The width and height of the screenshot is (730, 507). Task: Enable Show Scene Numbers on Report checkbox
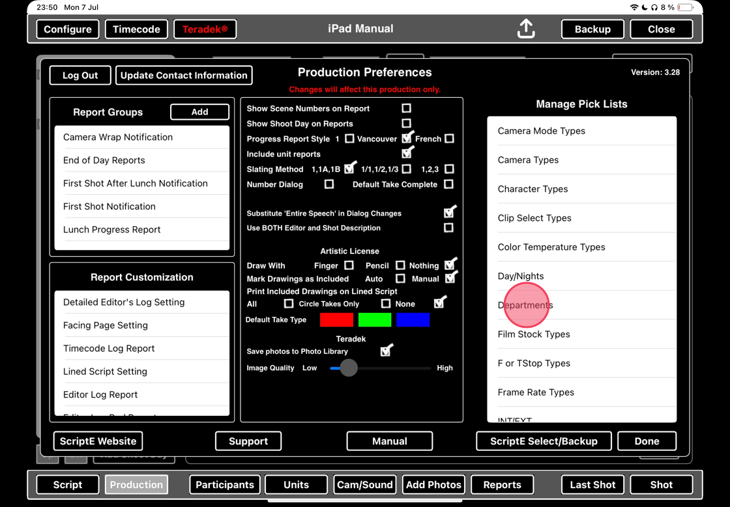(x=406, y=108)
